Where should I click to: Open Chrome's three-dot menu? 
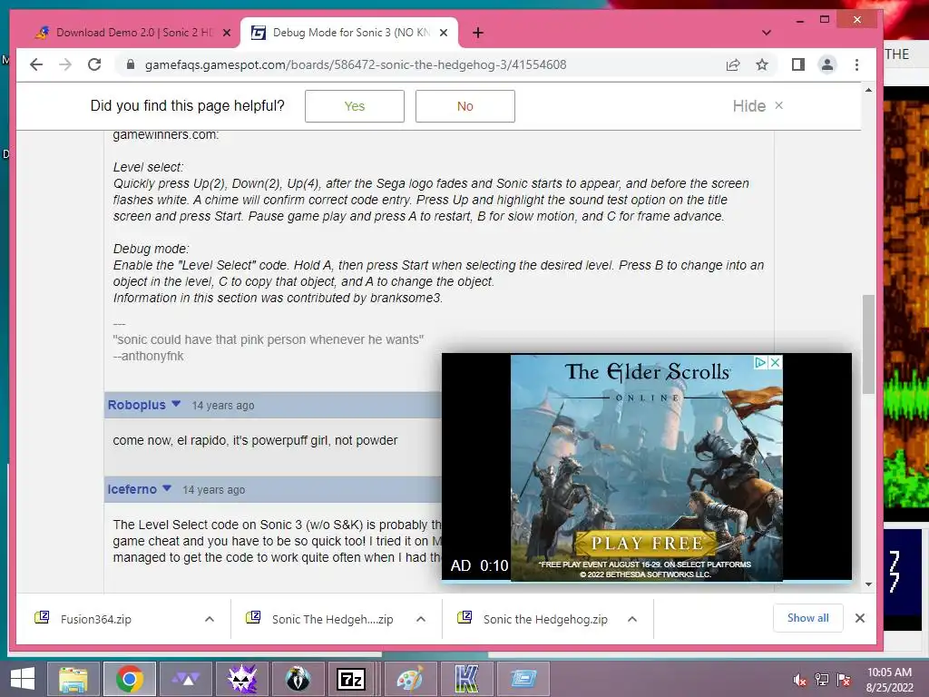(856, 64)
